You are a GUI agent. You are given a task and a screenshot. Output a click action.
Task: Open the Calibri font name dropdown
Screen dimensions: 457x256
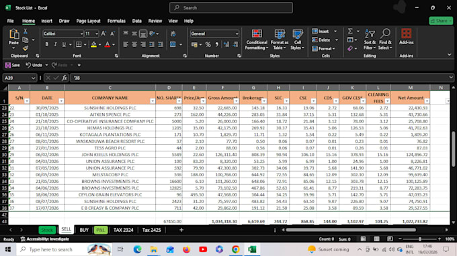(81, 34)
